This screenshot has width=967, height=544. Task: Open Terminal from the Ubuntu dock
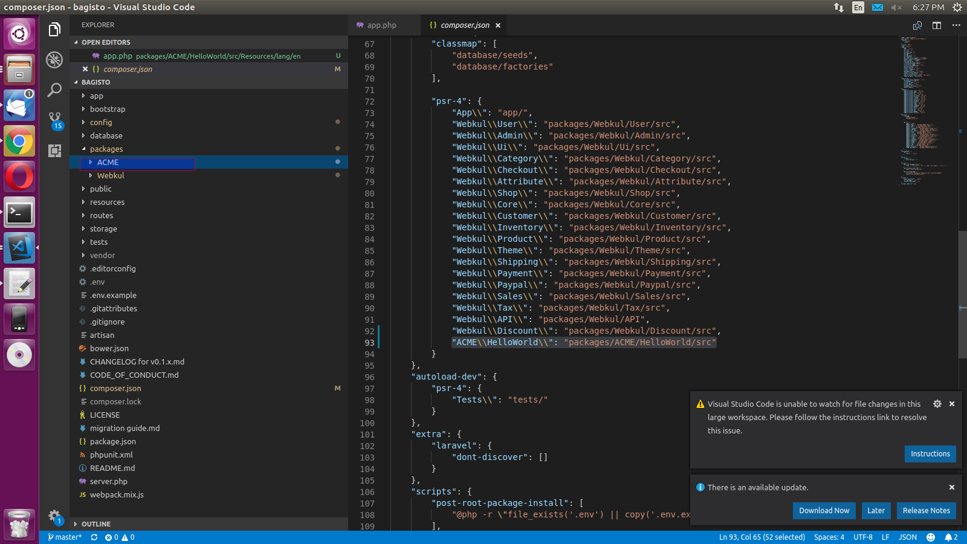19,213
